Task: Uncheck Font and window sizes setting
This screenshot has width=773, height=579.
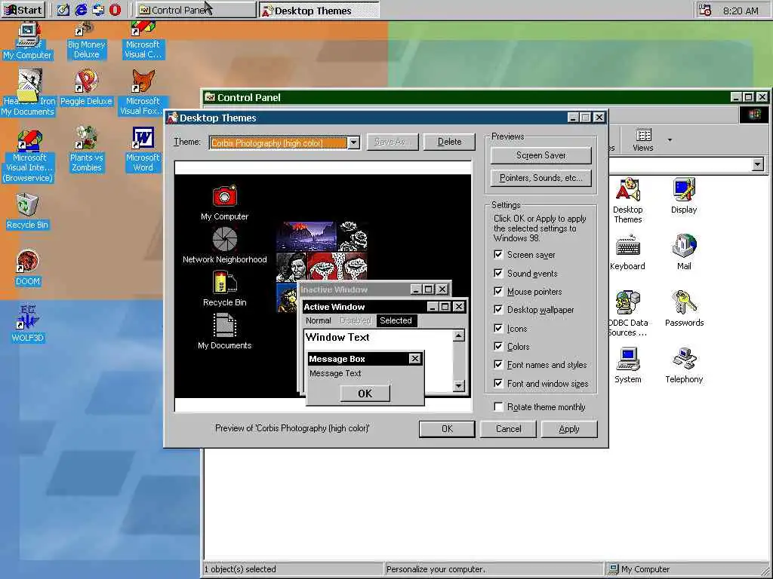Action: pyautogui.click(x=498, y=383)
